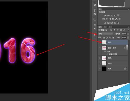The height and width of the screenshot is (101, 130).
Task: Select the 图层 3 layer
Action: click(x=113, y=43)
